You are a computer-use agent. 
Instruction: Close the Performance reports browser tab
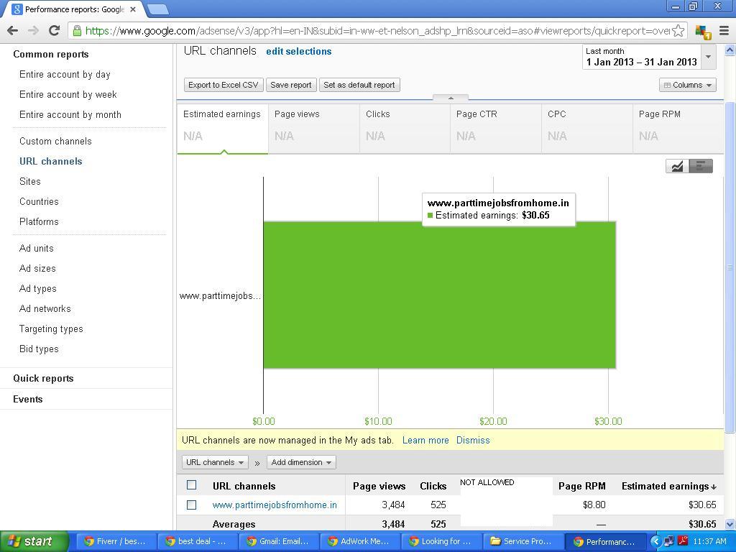coord(133,9)
